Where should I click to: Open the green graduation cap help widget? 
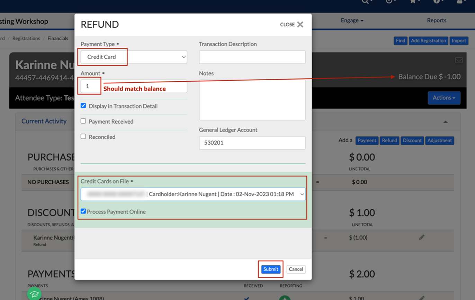pos(34,294)
